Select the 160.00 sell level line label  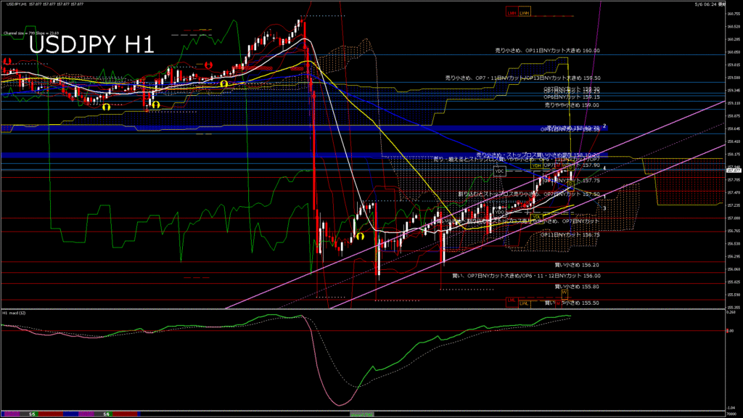click(x=547, y=50)
